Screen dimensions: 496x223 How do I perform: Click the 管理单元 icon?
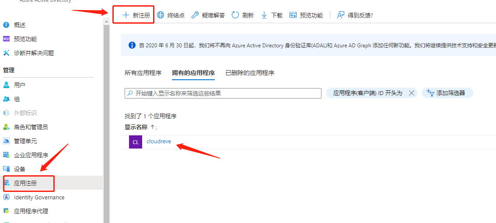[6, 141]
